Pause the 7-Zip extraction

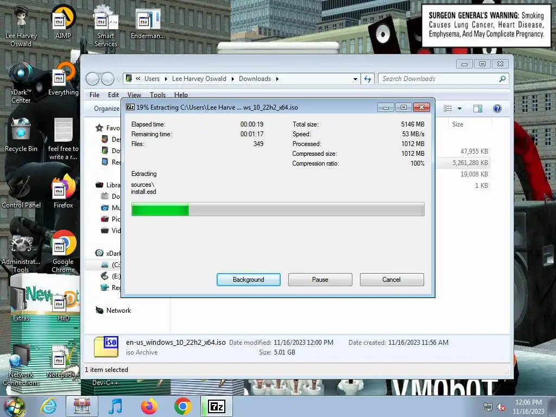tap(320, 280)
